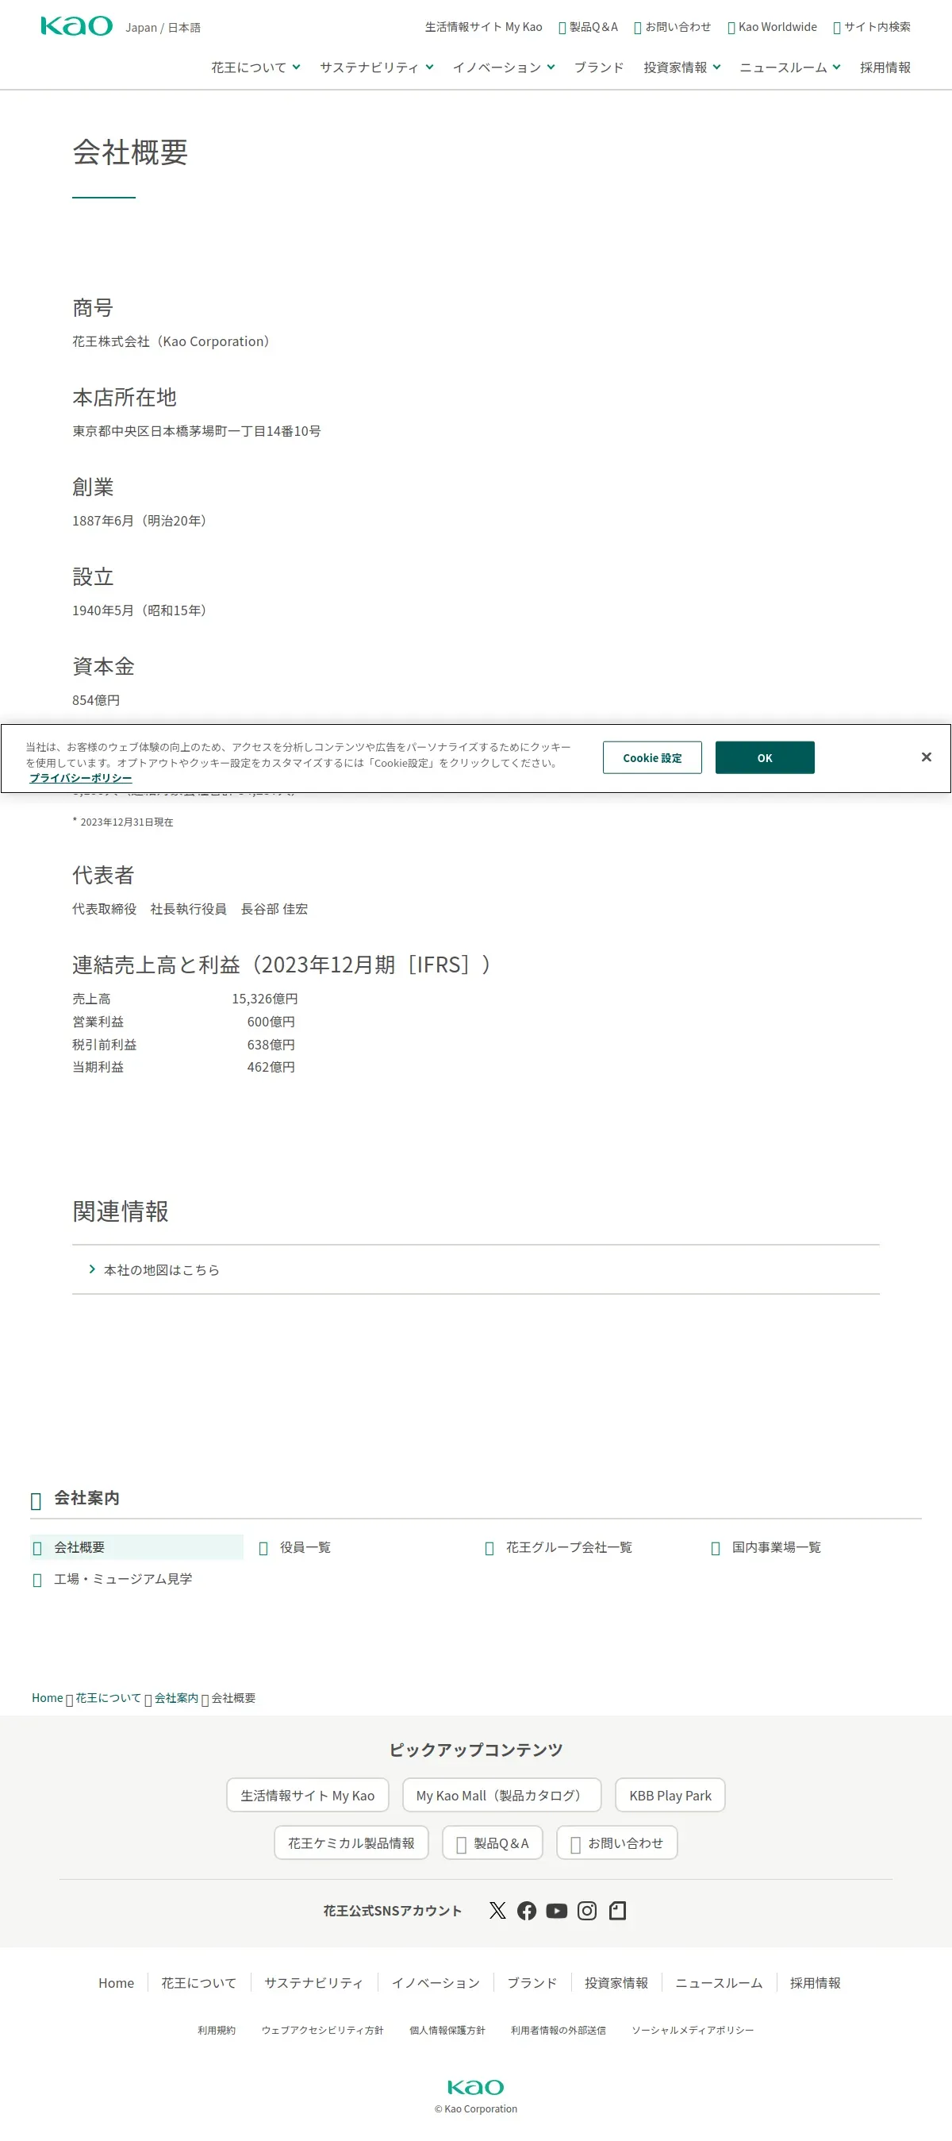Click the 会社案内 section heading icon
The image size is (952, 2141).
(36, 1500)
